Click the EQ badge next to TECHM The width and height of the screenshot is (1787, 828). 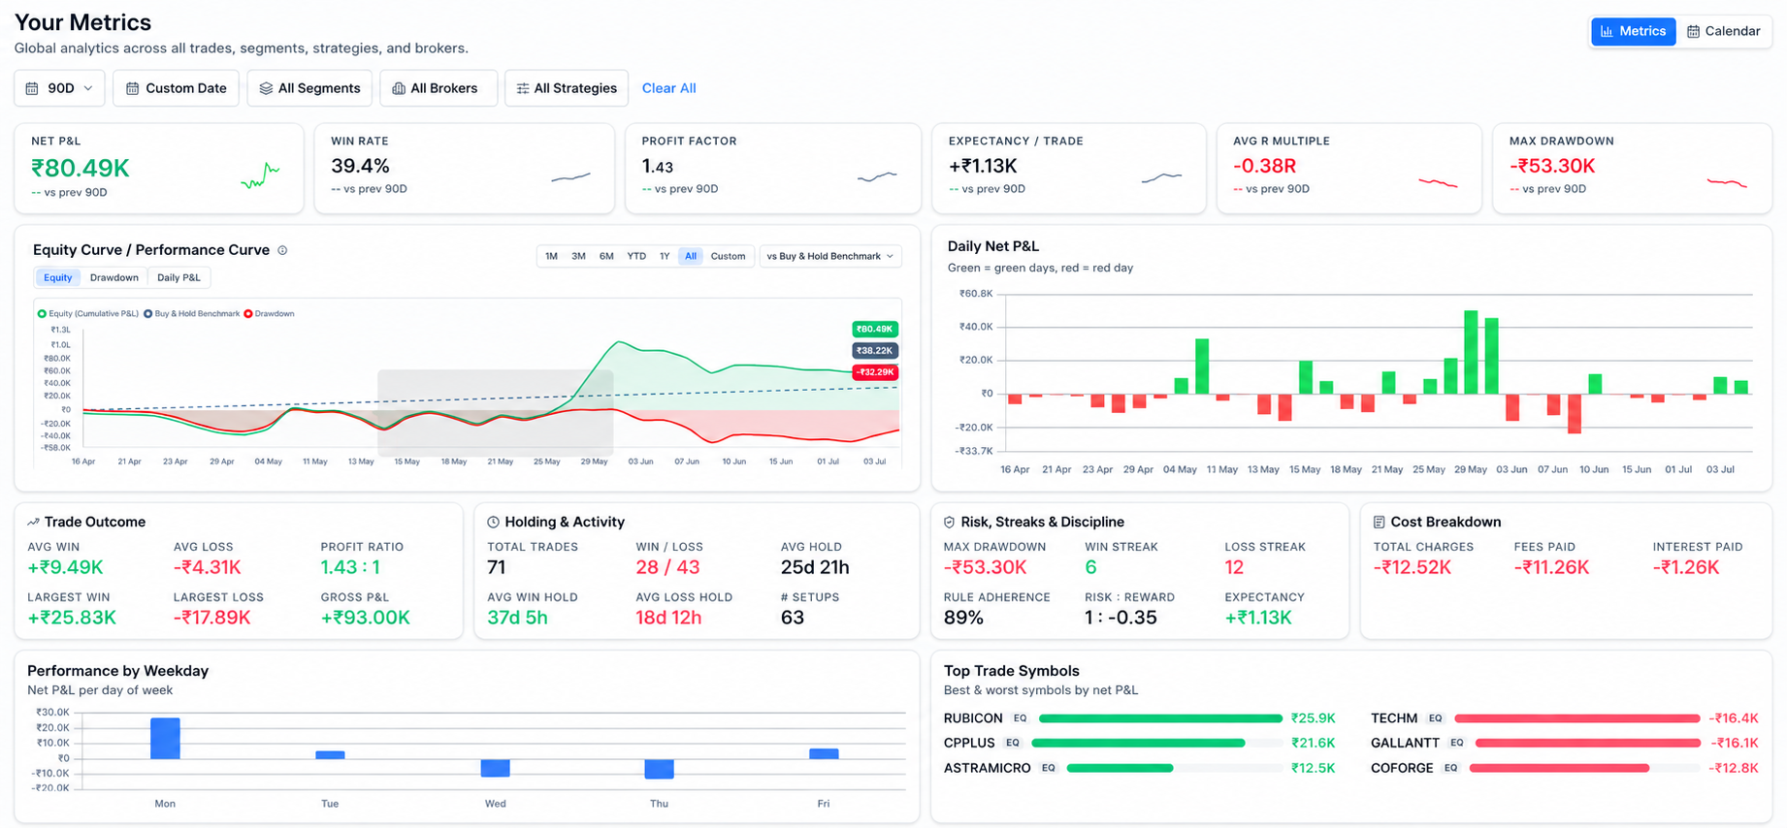[x=1435, y=718]
